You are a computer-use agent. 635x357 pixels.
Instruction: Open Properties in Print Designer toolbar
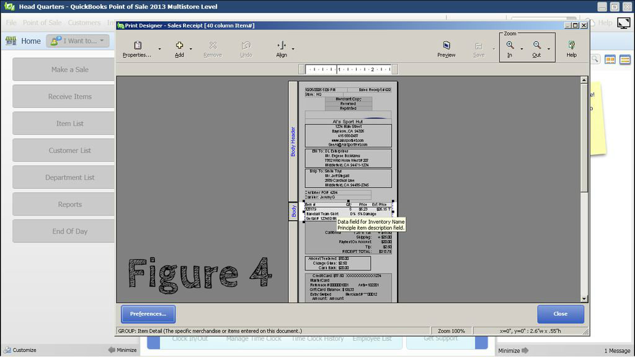[x=137, y=49]
